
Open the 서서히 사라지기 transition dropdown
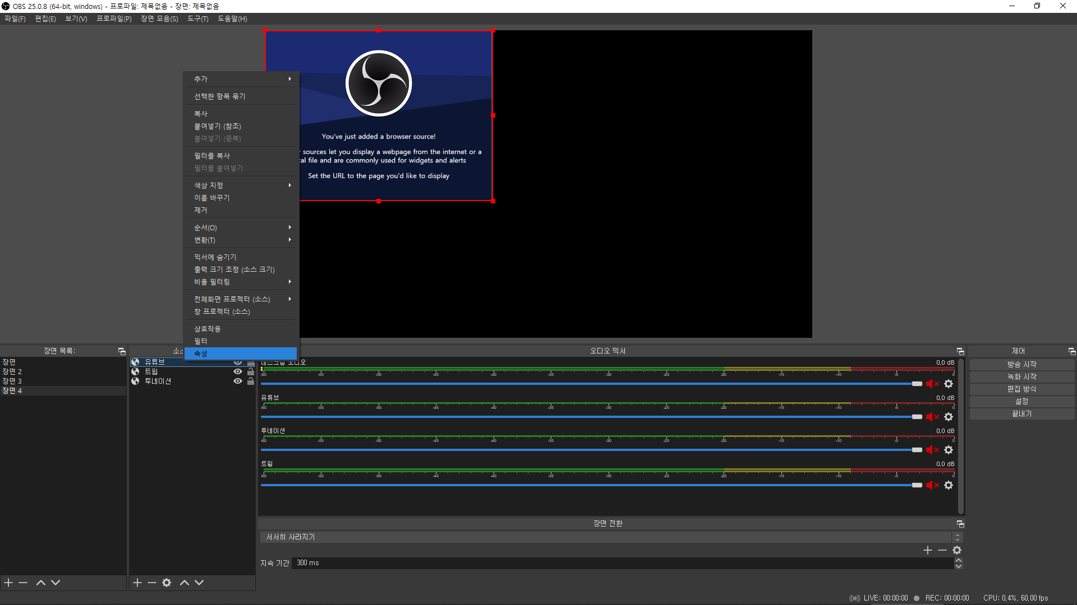pyautogui.click(x=609, y=537)
